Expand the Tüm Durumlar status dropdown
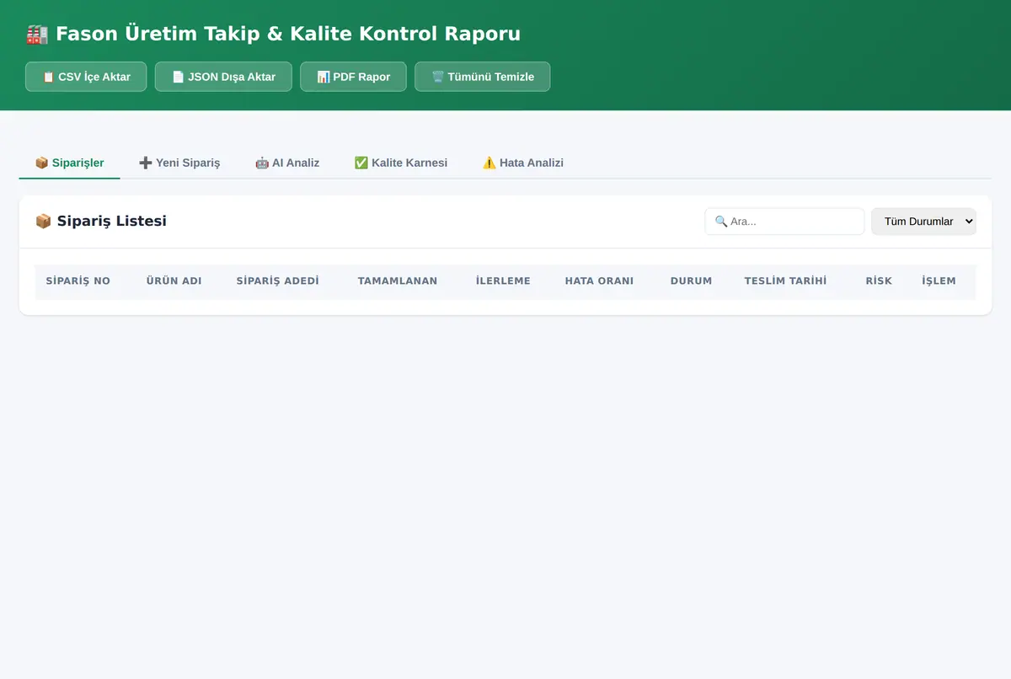This screenshot has width=1011, height=679. (x=923, y=222)
